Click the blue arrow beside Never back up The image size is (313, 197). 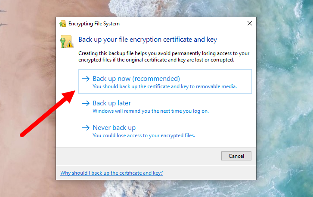click(86, 128)
